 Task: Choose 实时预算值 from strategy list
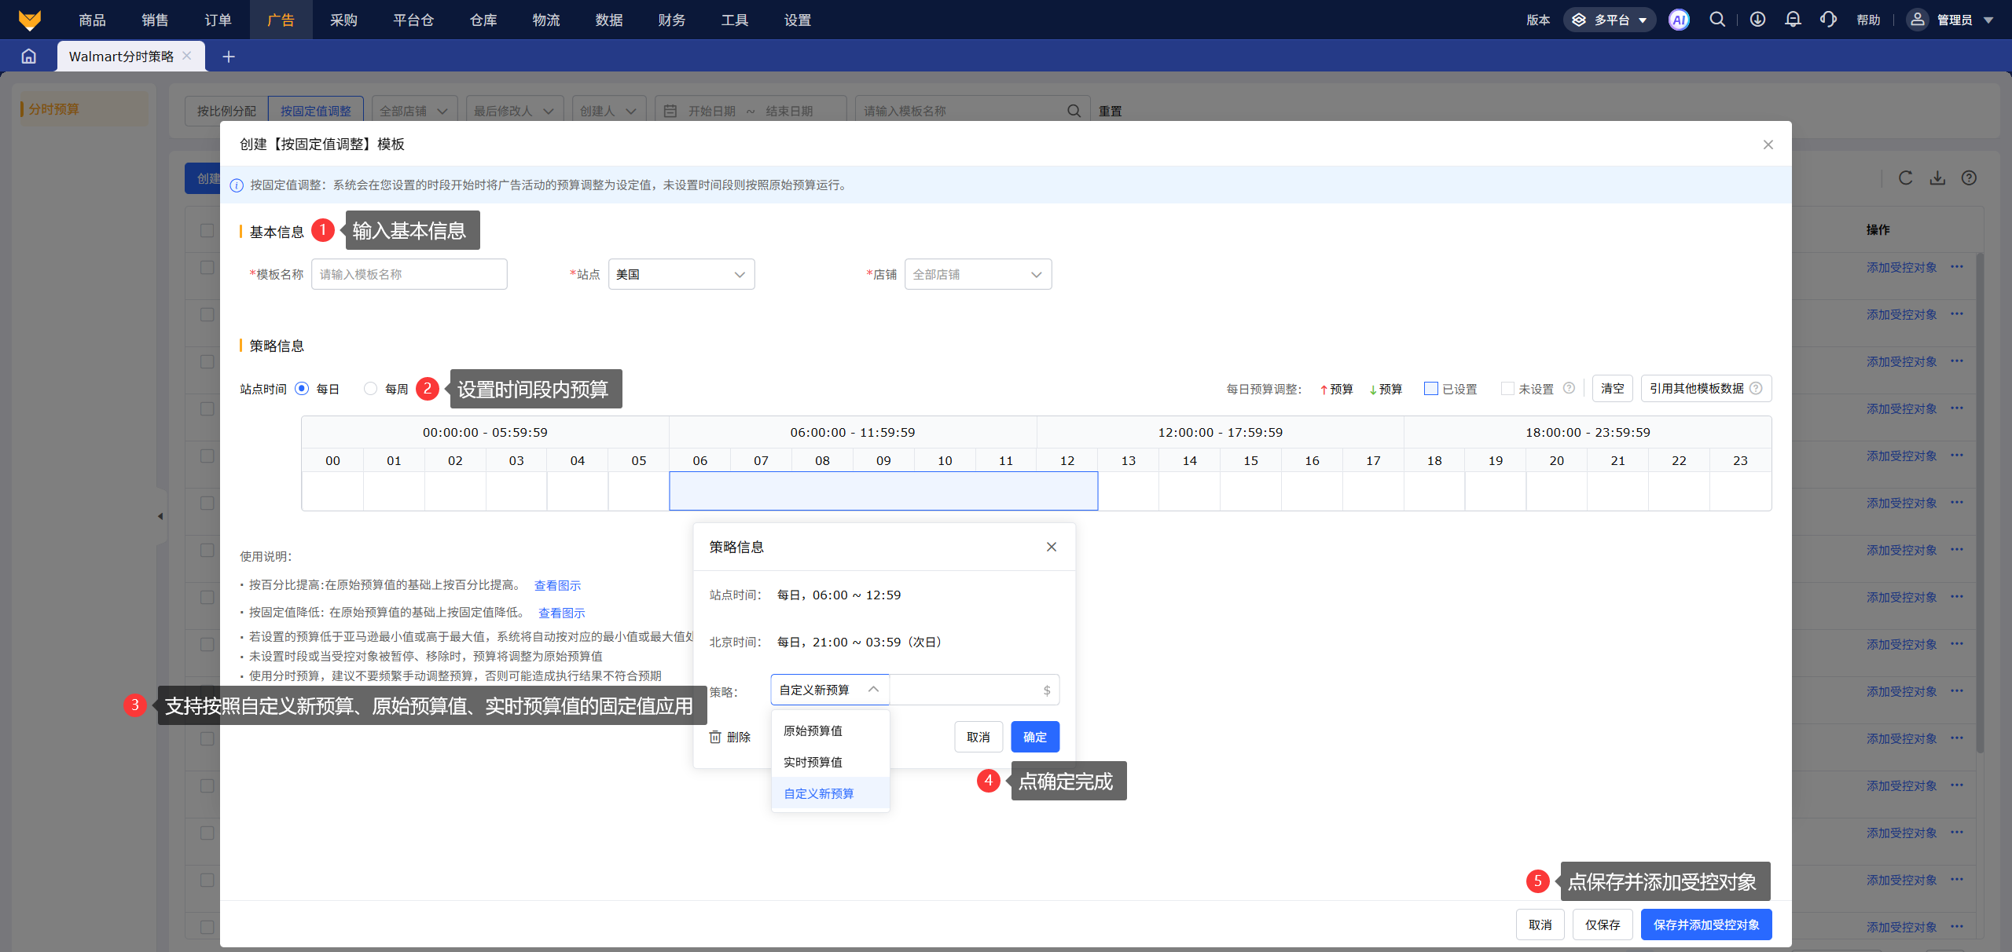(813, 762)
